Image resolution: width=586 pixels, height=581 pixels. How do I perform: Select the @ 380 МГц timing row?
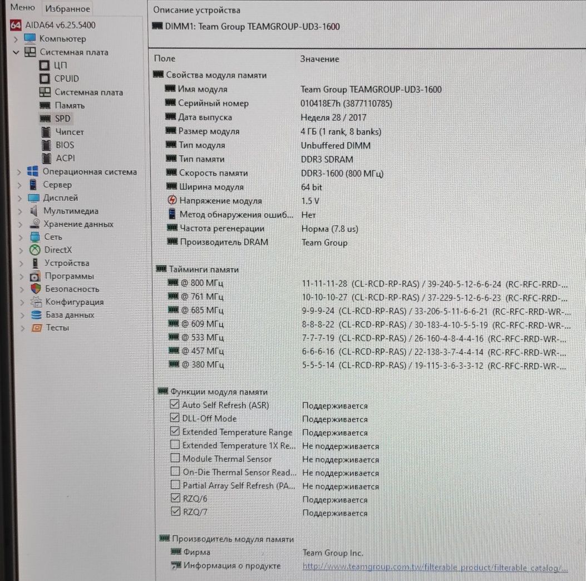[x=367, y=365]
